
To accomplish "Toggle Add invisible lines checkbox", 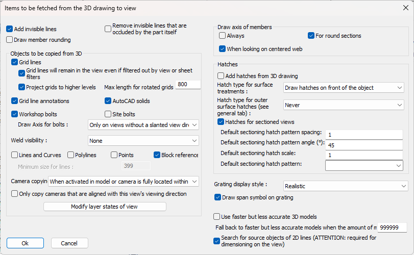I will 10,29.
